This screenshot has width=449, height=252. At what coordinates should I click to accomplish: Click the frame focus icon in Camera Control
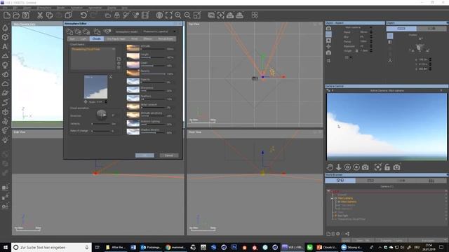point(378,167)
